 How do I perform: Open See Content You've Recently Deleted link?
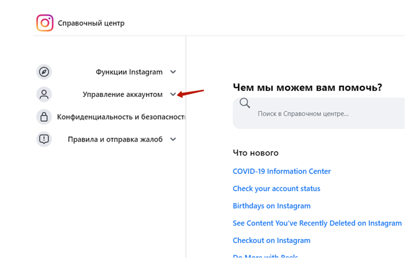coord(317,223)
